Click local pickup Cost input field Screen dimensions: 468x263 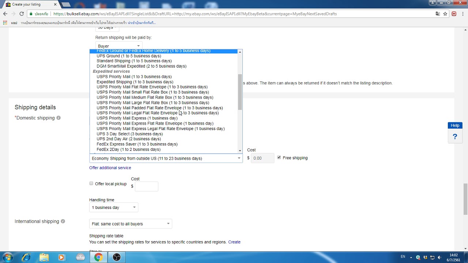click(147, 186)
